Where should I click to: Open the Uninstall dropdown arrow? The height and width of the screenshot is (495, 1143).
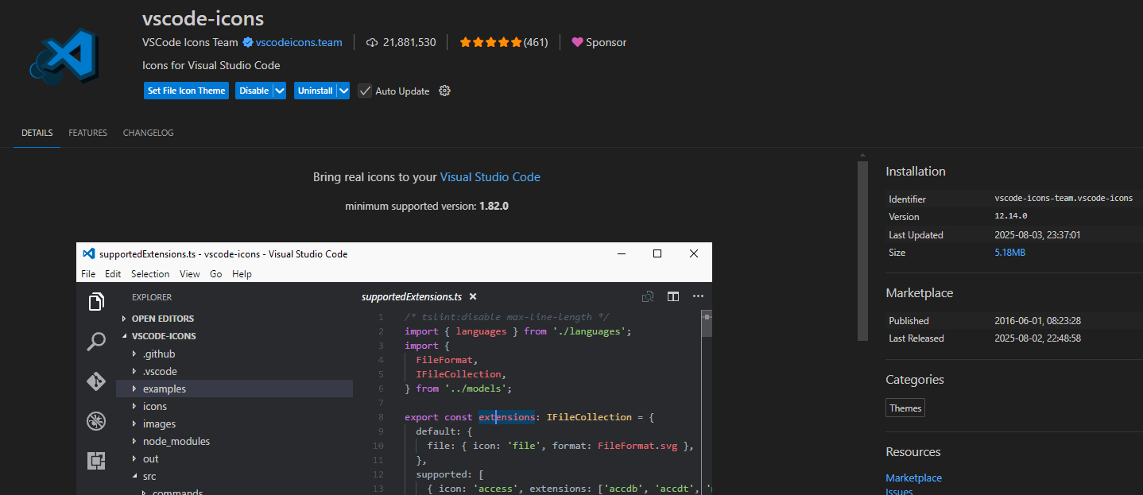(x=343, y=91)
